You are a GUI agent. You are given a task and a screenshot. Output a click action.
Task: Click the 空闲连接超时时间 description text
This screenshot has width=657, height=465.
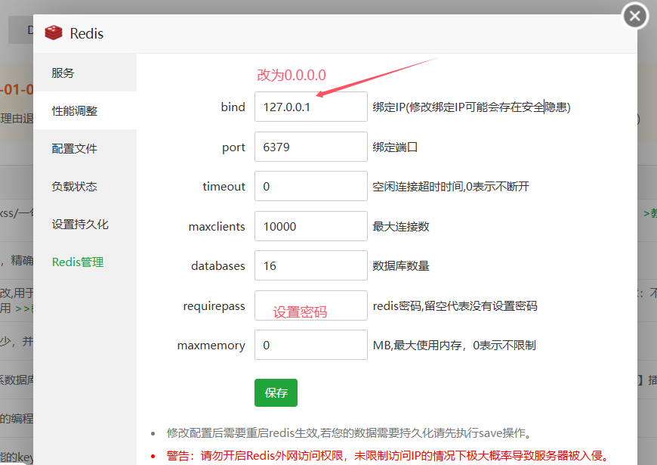[451, 186]
